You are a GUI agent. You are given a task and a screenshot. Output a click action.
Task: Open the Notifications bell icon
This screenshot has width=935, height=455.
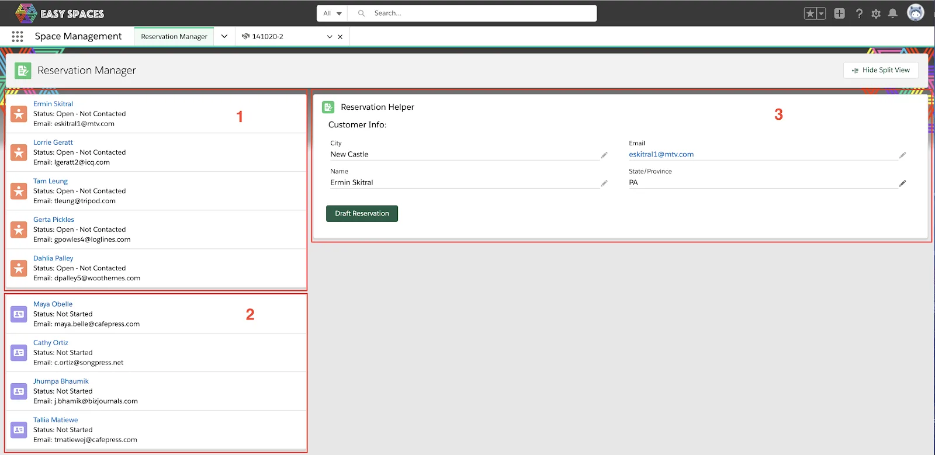click(893, 13)
